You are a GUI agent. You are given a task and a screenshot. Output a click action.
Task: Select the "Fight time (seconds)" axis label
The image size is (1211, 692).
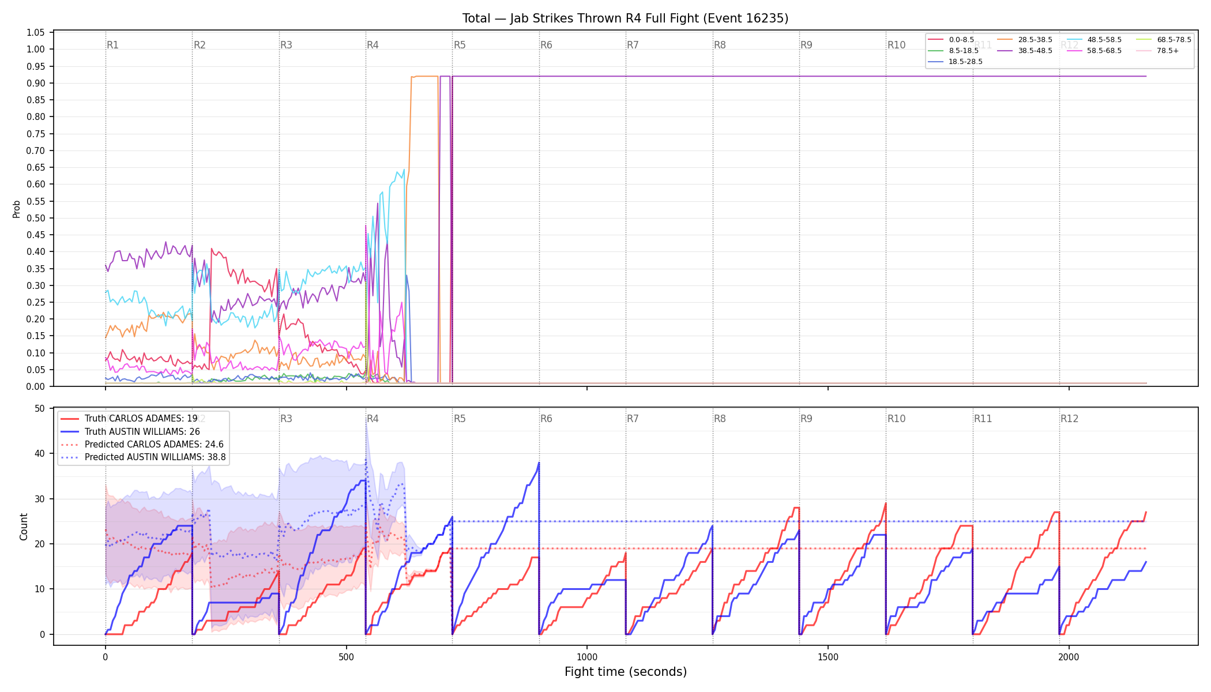coord(626,672)
